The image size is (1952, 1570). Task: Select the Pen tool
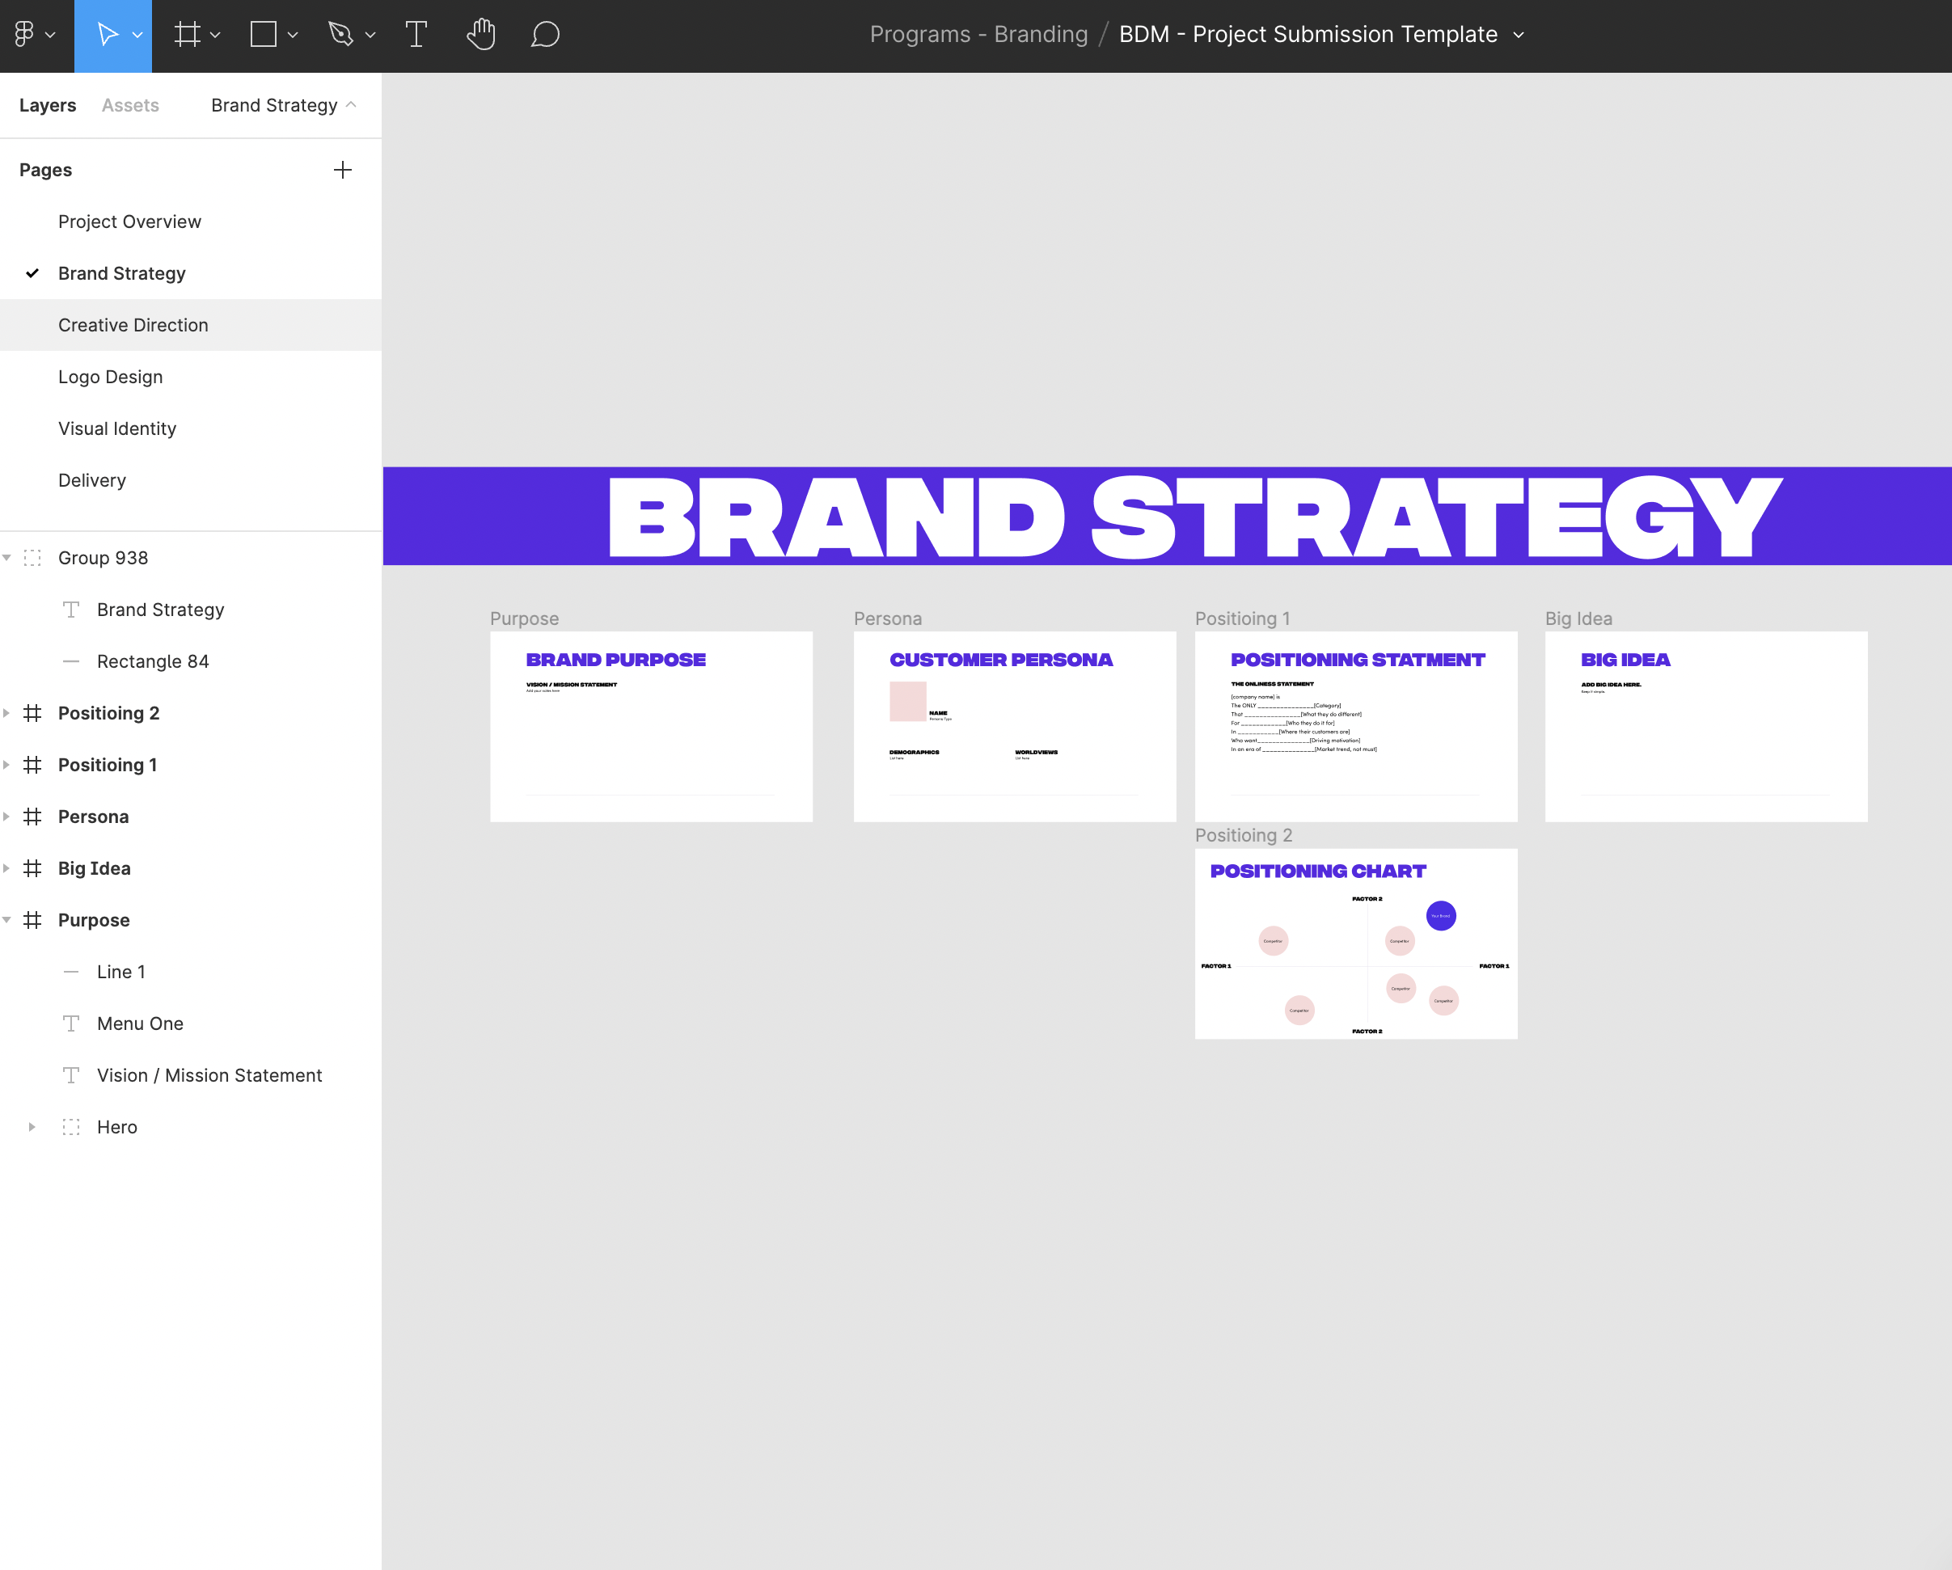tap(341, 36)
